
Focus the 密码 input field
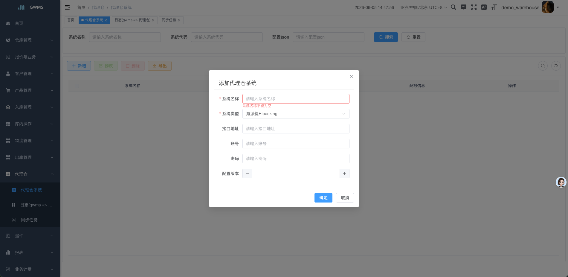(296, 159)
